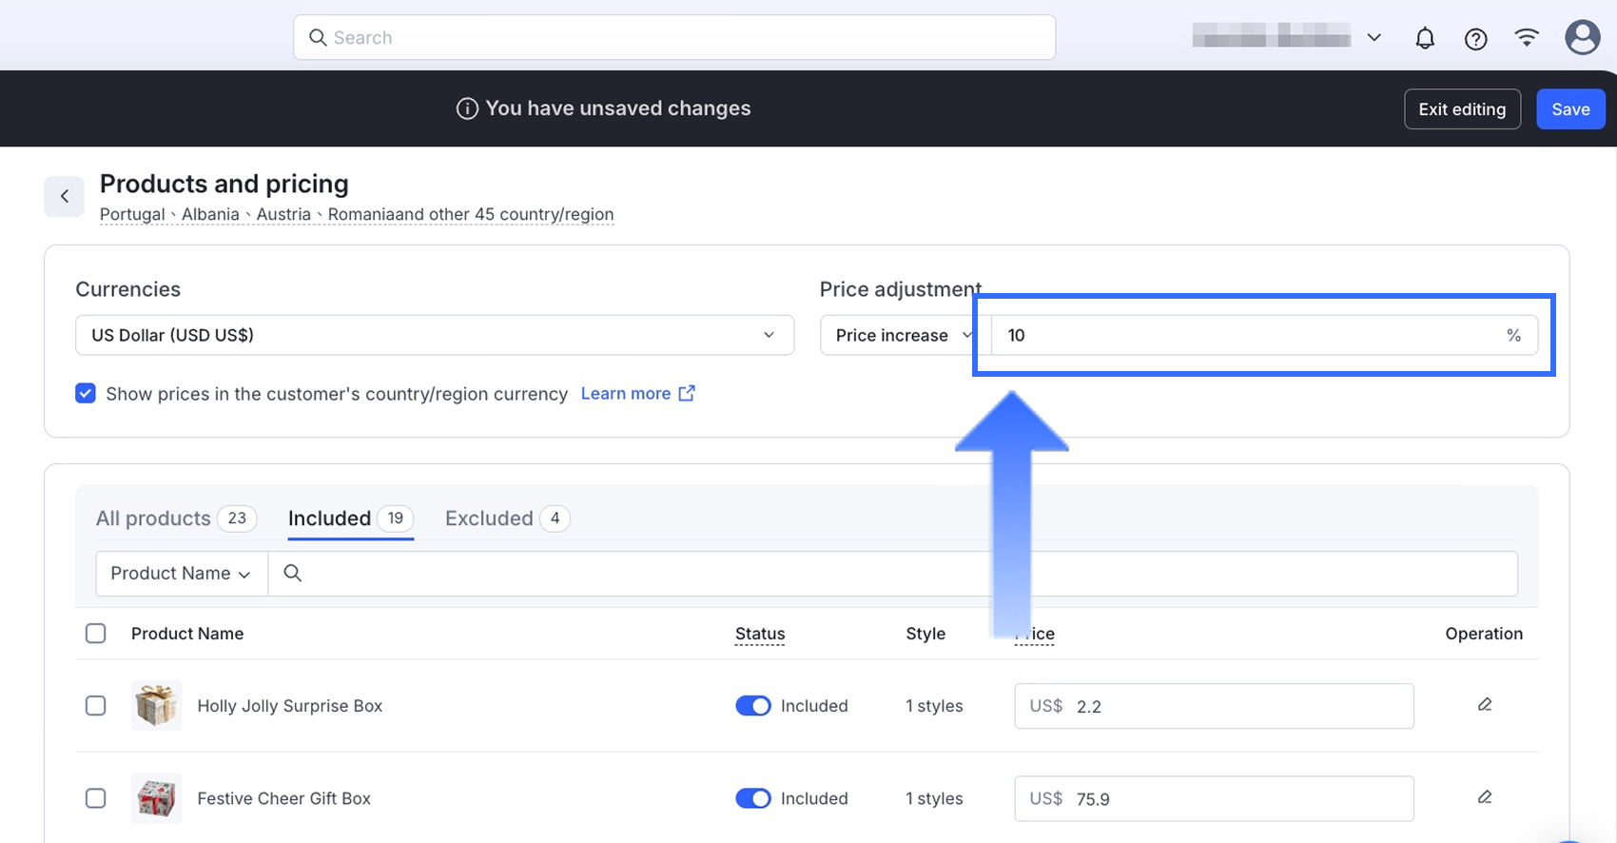
Task: Click the back arrow beside Products and pricing
Action: (x=65, y=196)
